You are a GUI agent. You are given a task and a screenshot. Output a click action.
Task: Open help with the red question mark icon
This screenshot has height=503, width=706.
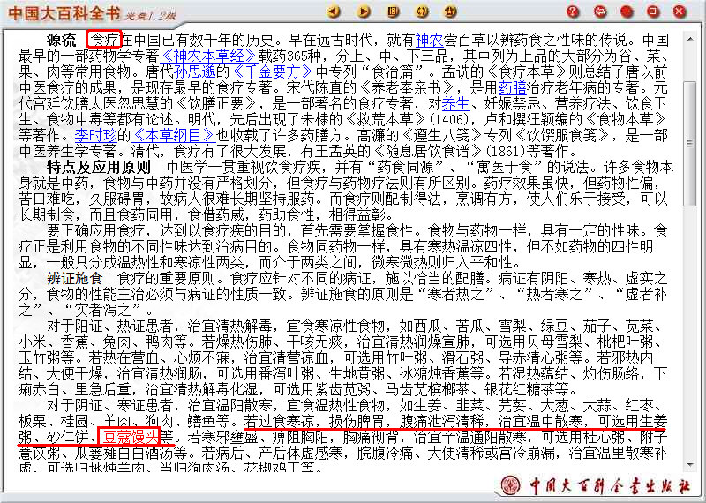(574, 11)
